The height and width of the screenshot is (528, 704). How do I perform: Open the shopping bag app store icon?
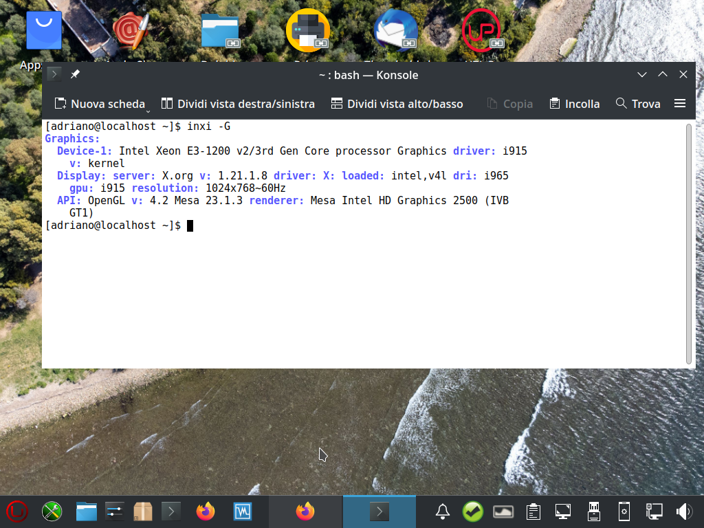click(44, 31)
